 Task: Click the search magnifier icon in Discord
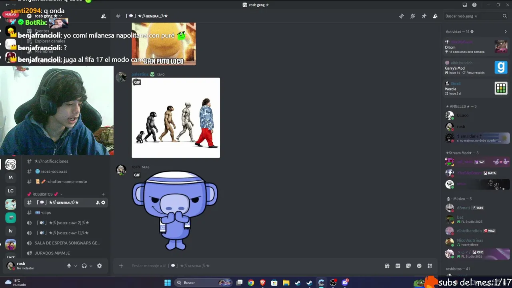[x=504, y=16]
